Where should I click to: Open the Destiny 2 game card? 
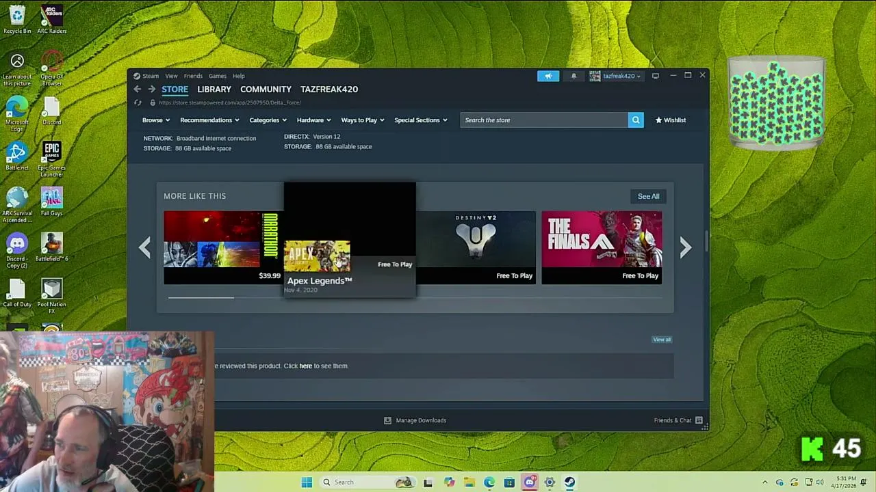tap(476, 247)
